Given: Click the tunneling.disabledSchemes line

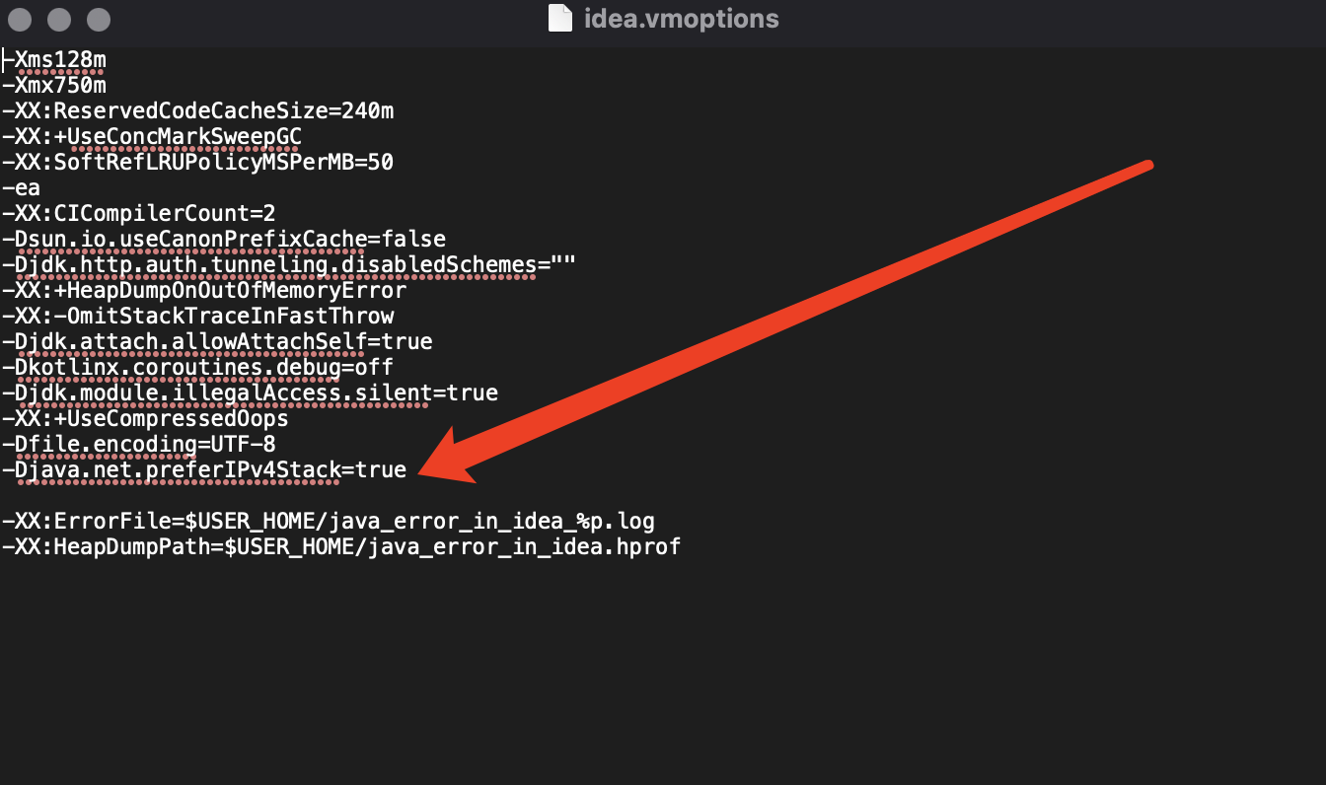Looking at the screenshot, I should (288, 265).
